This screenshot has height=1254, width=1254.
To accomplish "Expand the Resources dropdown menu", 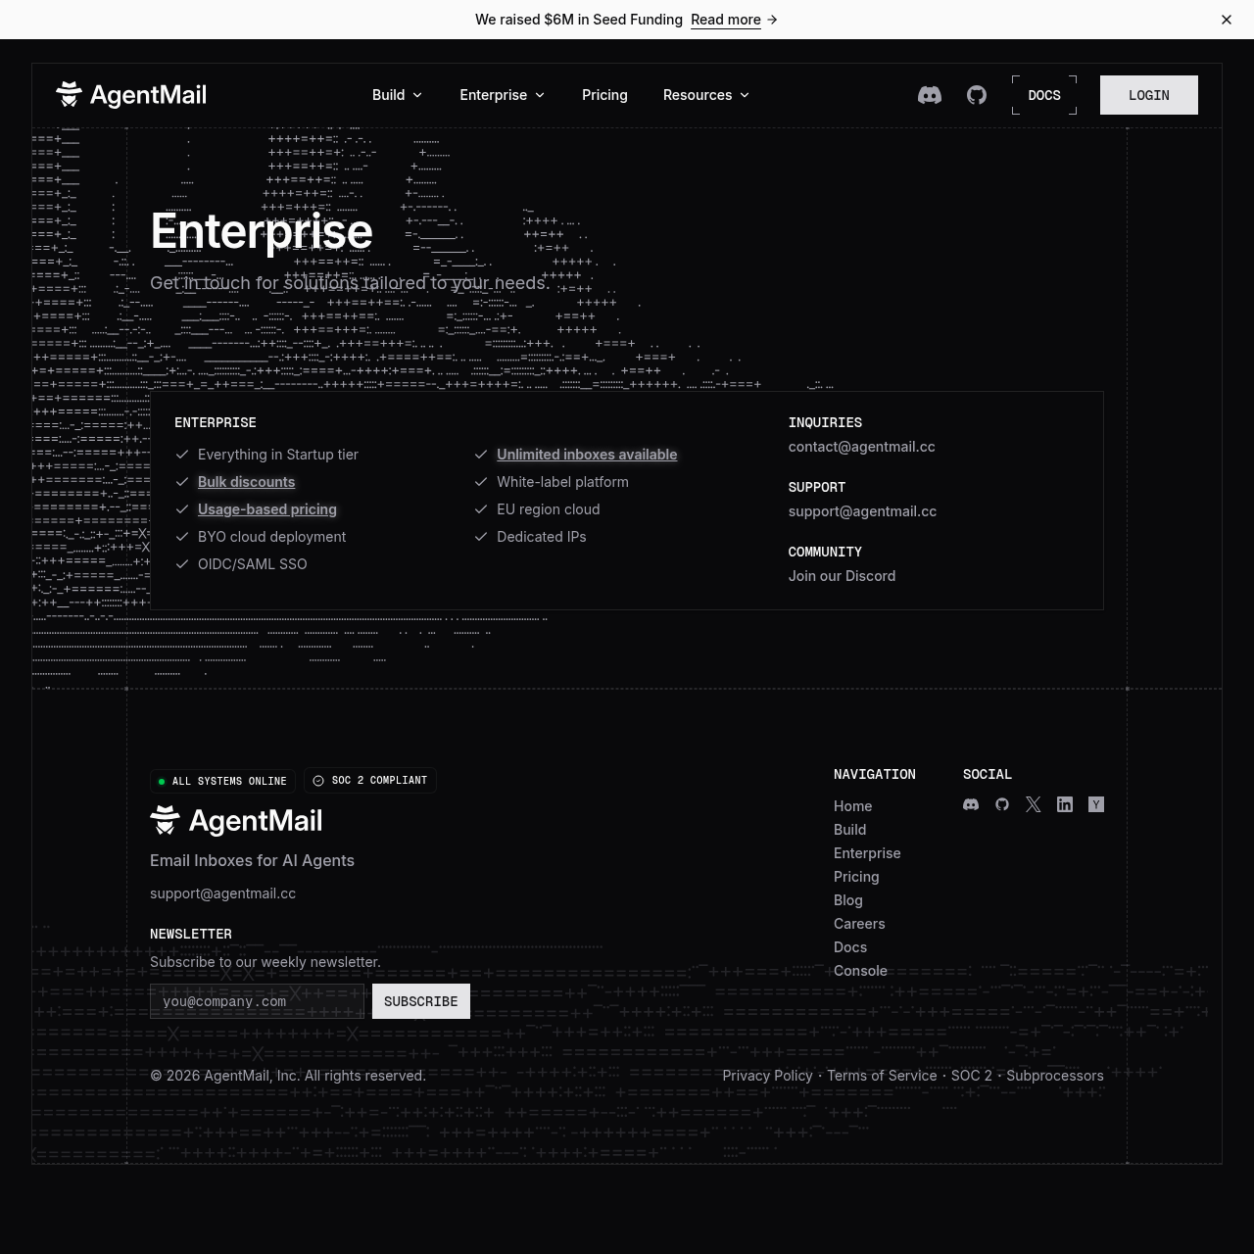I will pos(706,95).
